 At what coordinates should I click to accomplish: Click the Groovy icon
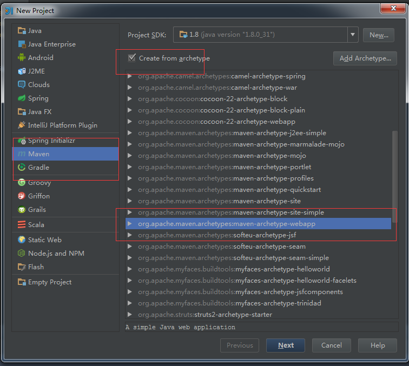pos(22,183)
